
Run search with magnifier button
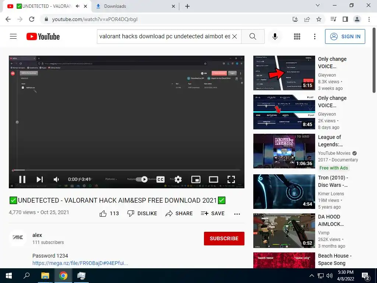pos(253,36)
